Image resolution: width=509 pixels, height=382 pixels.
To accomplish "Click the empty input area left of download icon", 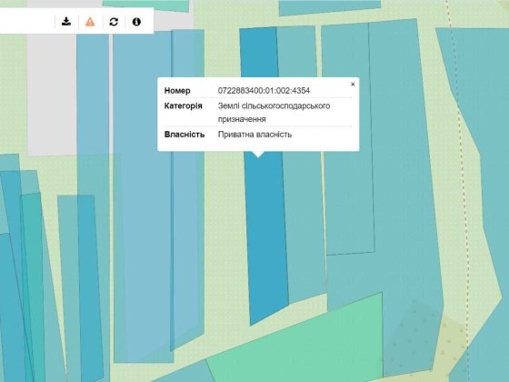I will pos(26,22).
